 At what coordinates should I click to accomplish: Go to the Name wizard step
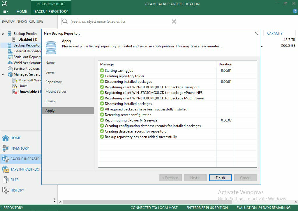(50, 63)
